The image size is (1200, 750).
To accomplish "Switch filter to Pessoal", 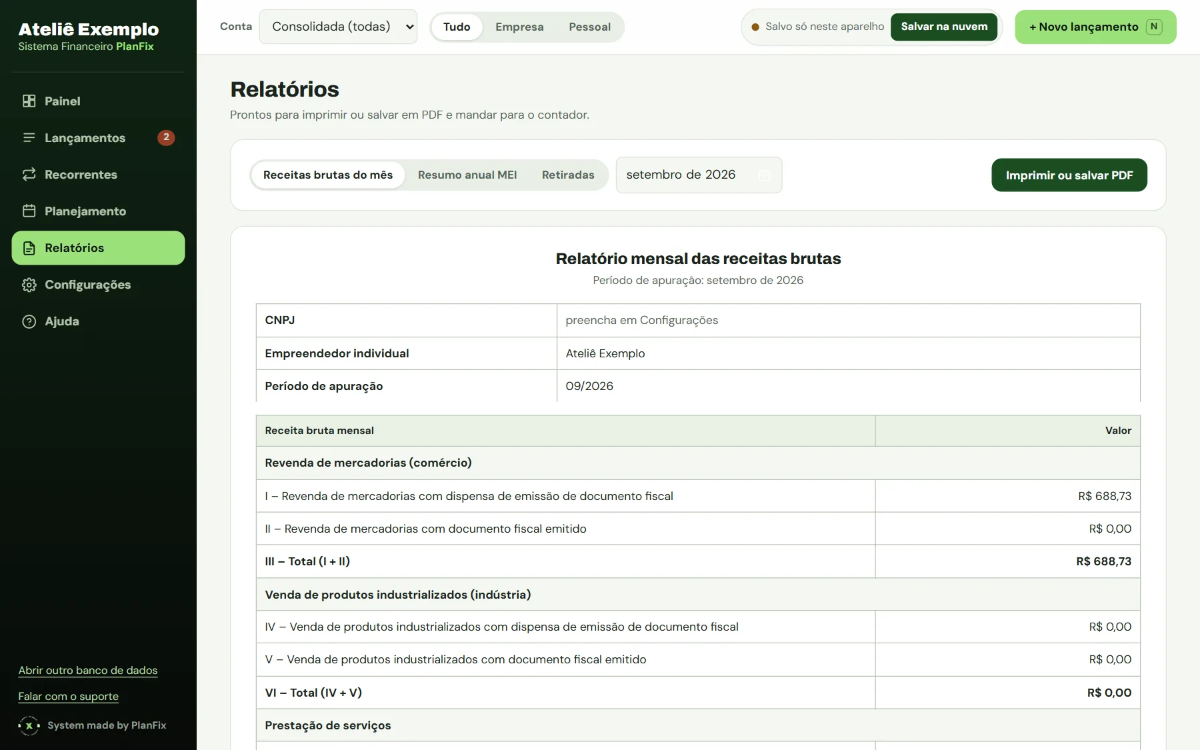I will 589,27.
